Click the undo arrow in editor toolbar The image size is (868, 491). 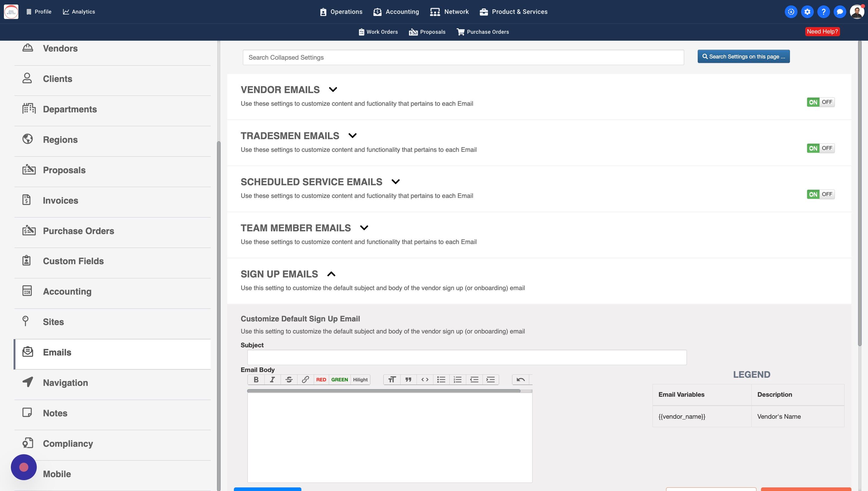(x=520, y=380)
